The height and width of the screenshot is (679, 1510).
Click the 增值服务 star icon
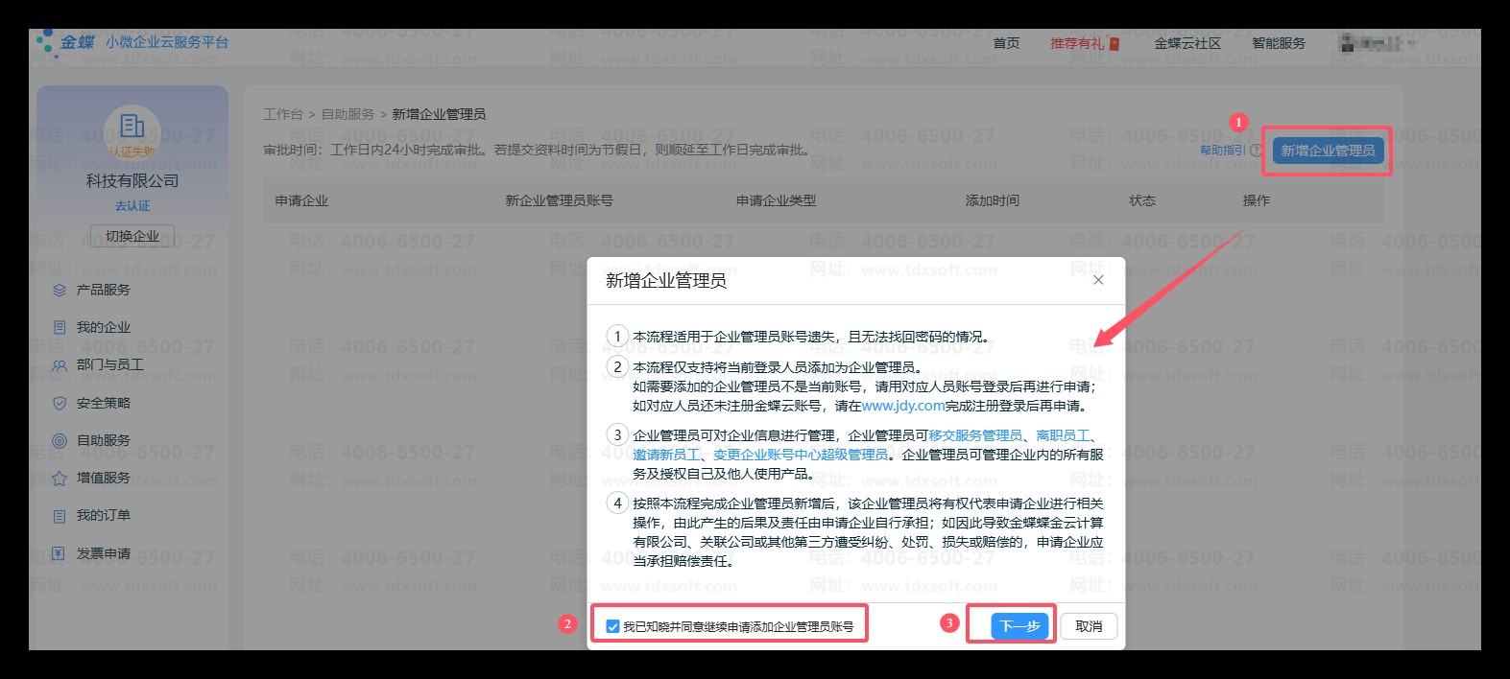point(60,478)
